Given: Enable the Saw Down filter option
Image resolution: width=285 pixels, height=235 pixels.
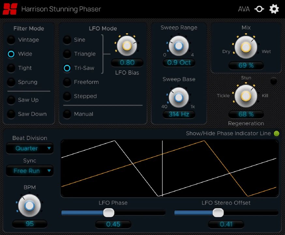Looking at the screenshot, I should click(11, 114).
